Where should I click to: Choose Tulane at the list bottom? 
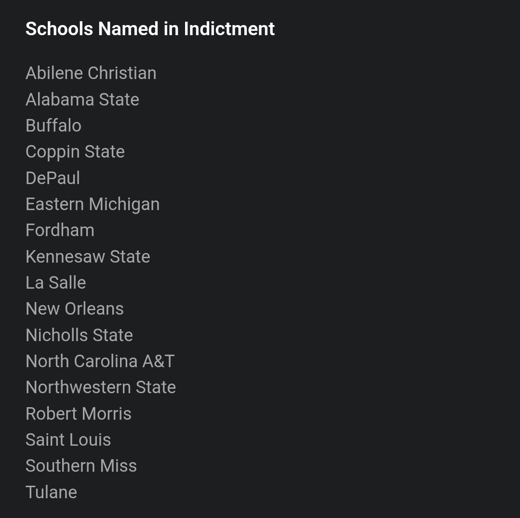51,492
